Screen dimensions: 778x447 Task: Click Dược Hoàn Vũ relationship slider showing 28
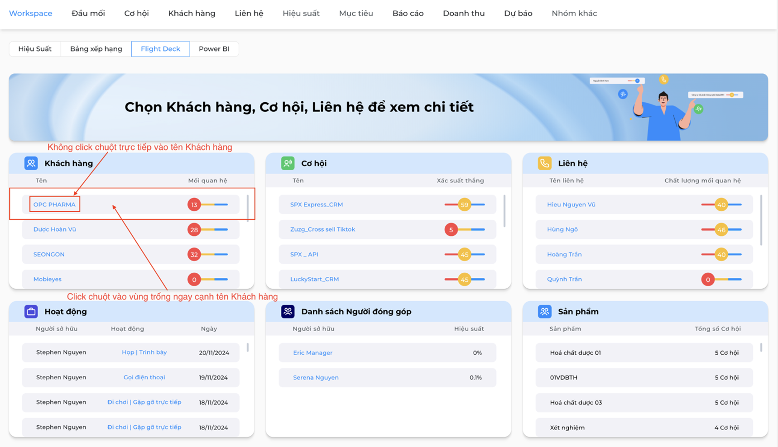[x=208, y=229]
